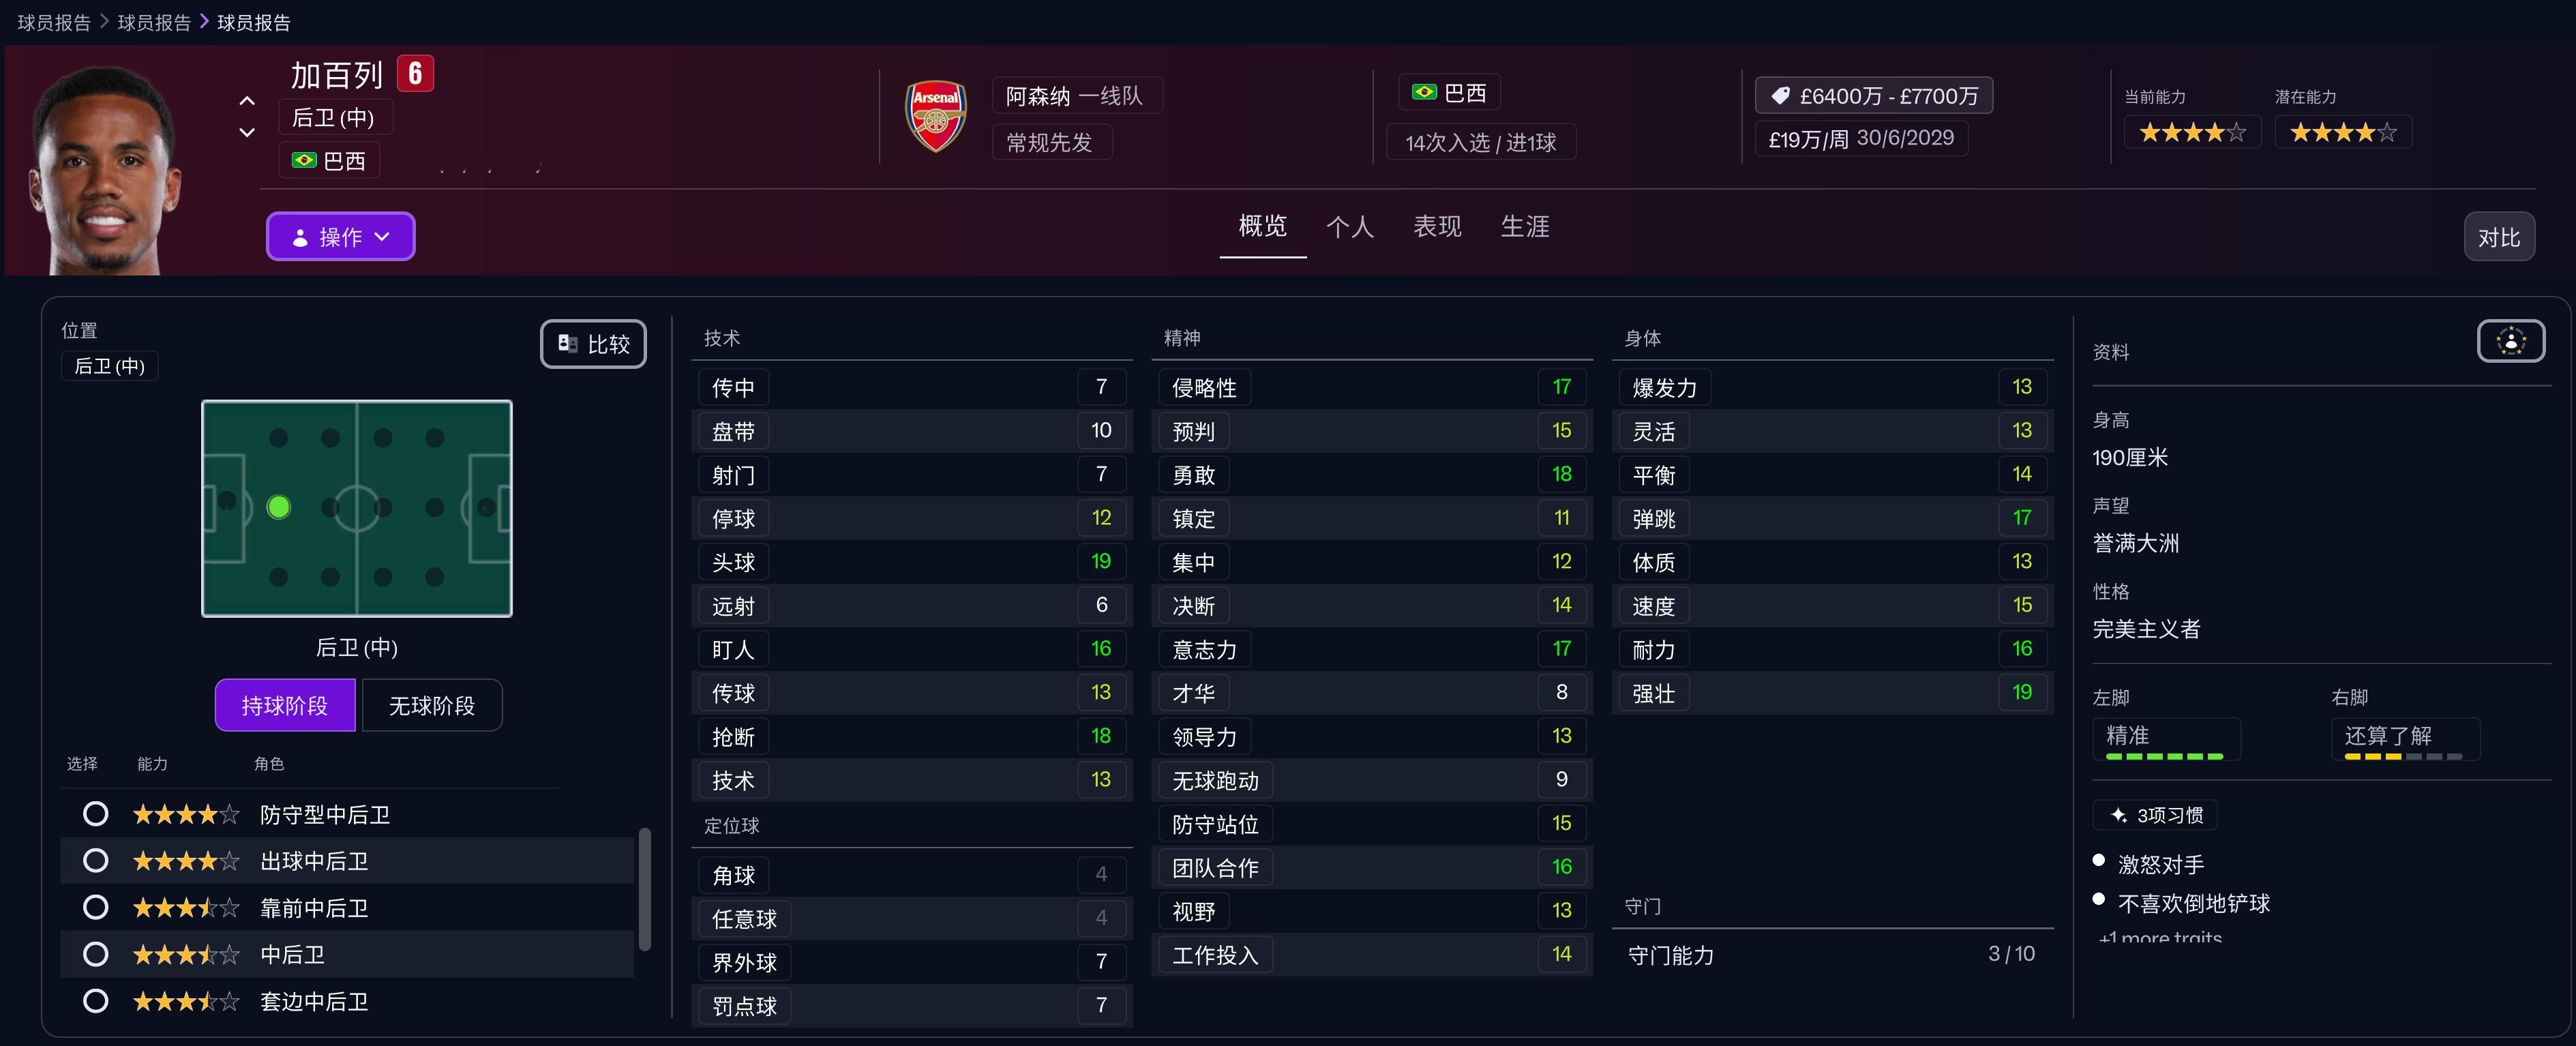Switch to the 生涯 tab
2576x1046 pixels.
pyautogui.click(x=1524, y=227)
